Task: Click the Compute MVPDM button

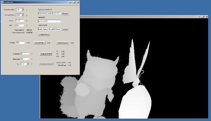Action: [x=46, y=54]
